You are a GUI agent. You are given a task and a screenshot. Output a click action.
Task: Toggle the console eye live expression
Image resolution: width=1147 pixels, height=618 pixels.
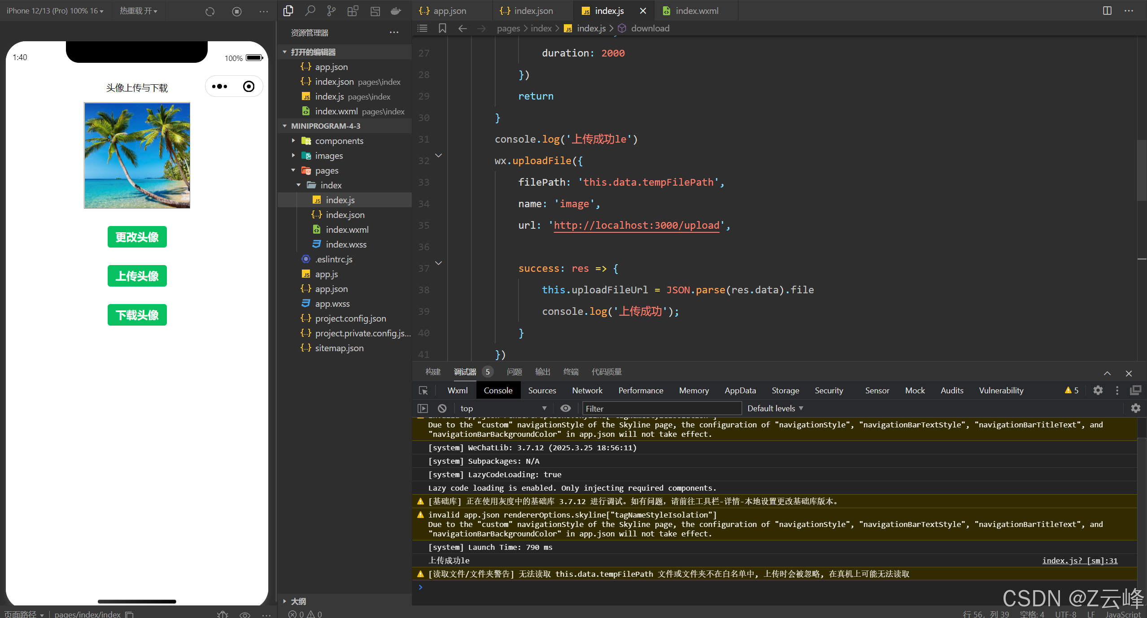pyautogui.click(x=566, y=408)
